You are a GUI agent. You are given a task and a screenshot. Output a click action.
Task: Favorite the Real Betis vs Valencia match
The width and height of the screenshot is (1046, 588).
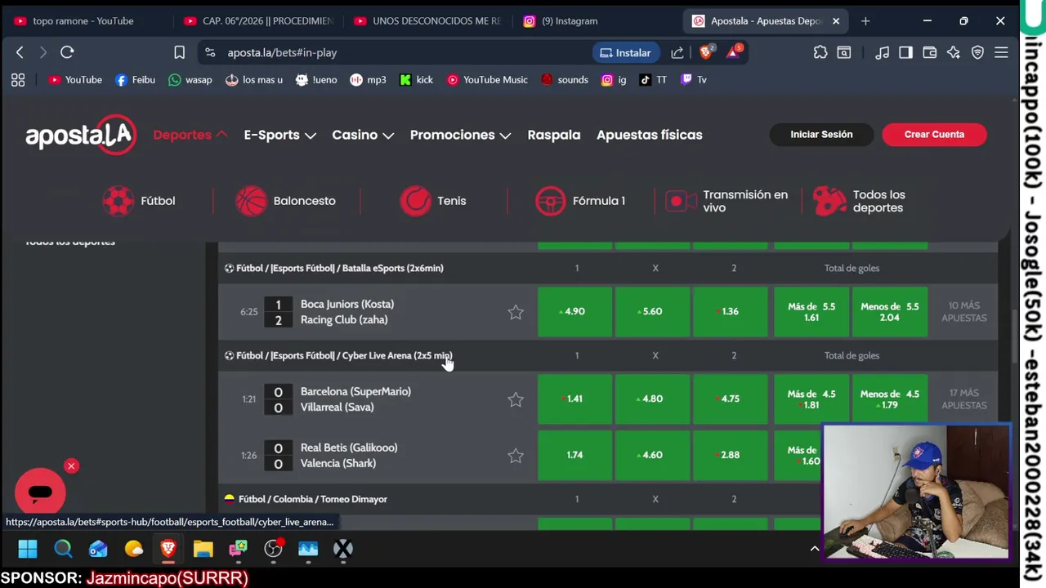click(x=516, y=456)
